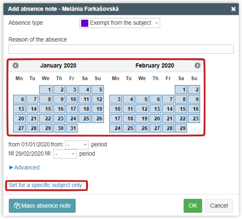The image size is (242, 219).
Task: Click the purple absence type color swatch
Action: pyautogui.click(x=85, y=23)
